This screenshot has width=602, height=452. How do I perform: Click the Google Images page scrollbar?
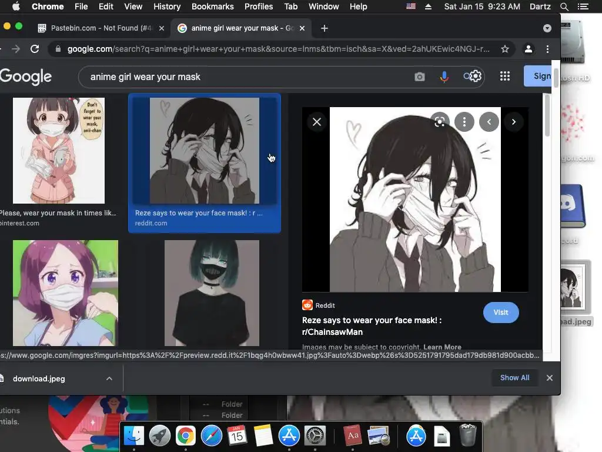(x=547, y=115)
